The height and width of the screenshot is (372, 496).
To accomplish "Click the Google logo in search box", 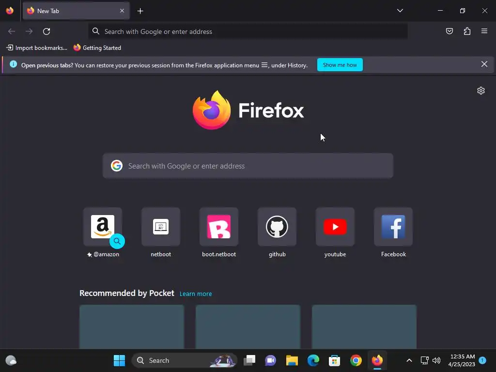I will (x=117, y=166).
